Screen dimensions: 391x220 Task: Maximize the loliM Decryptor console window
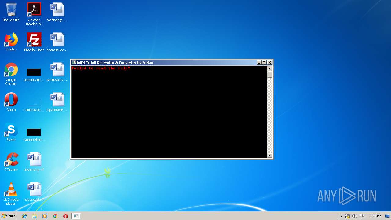click(x=264, y=63)
